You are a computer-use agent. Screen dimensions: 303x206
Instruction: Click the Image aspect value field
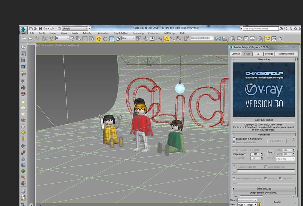click(x=256, y=154)
